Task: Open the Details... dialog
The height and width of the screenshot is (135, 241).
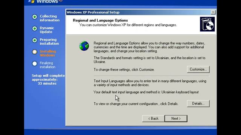Action: (198, 103)
